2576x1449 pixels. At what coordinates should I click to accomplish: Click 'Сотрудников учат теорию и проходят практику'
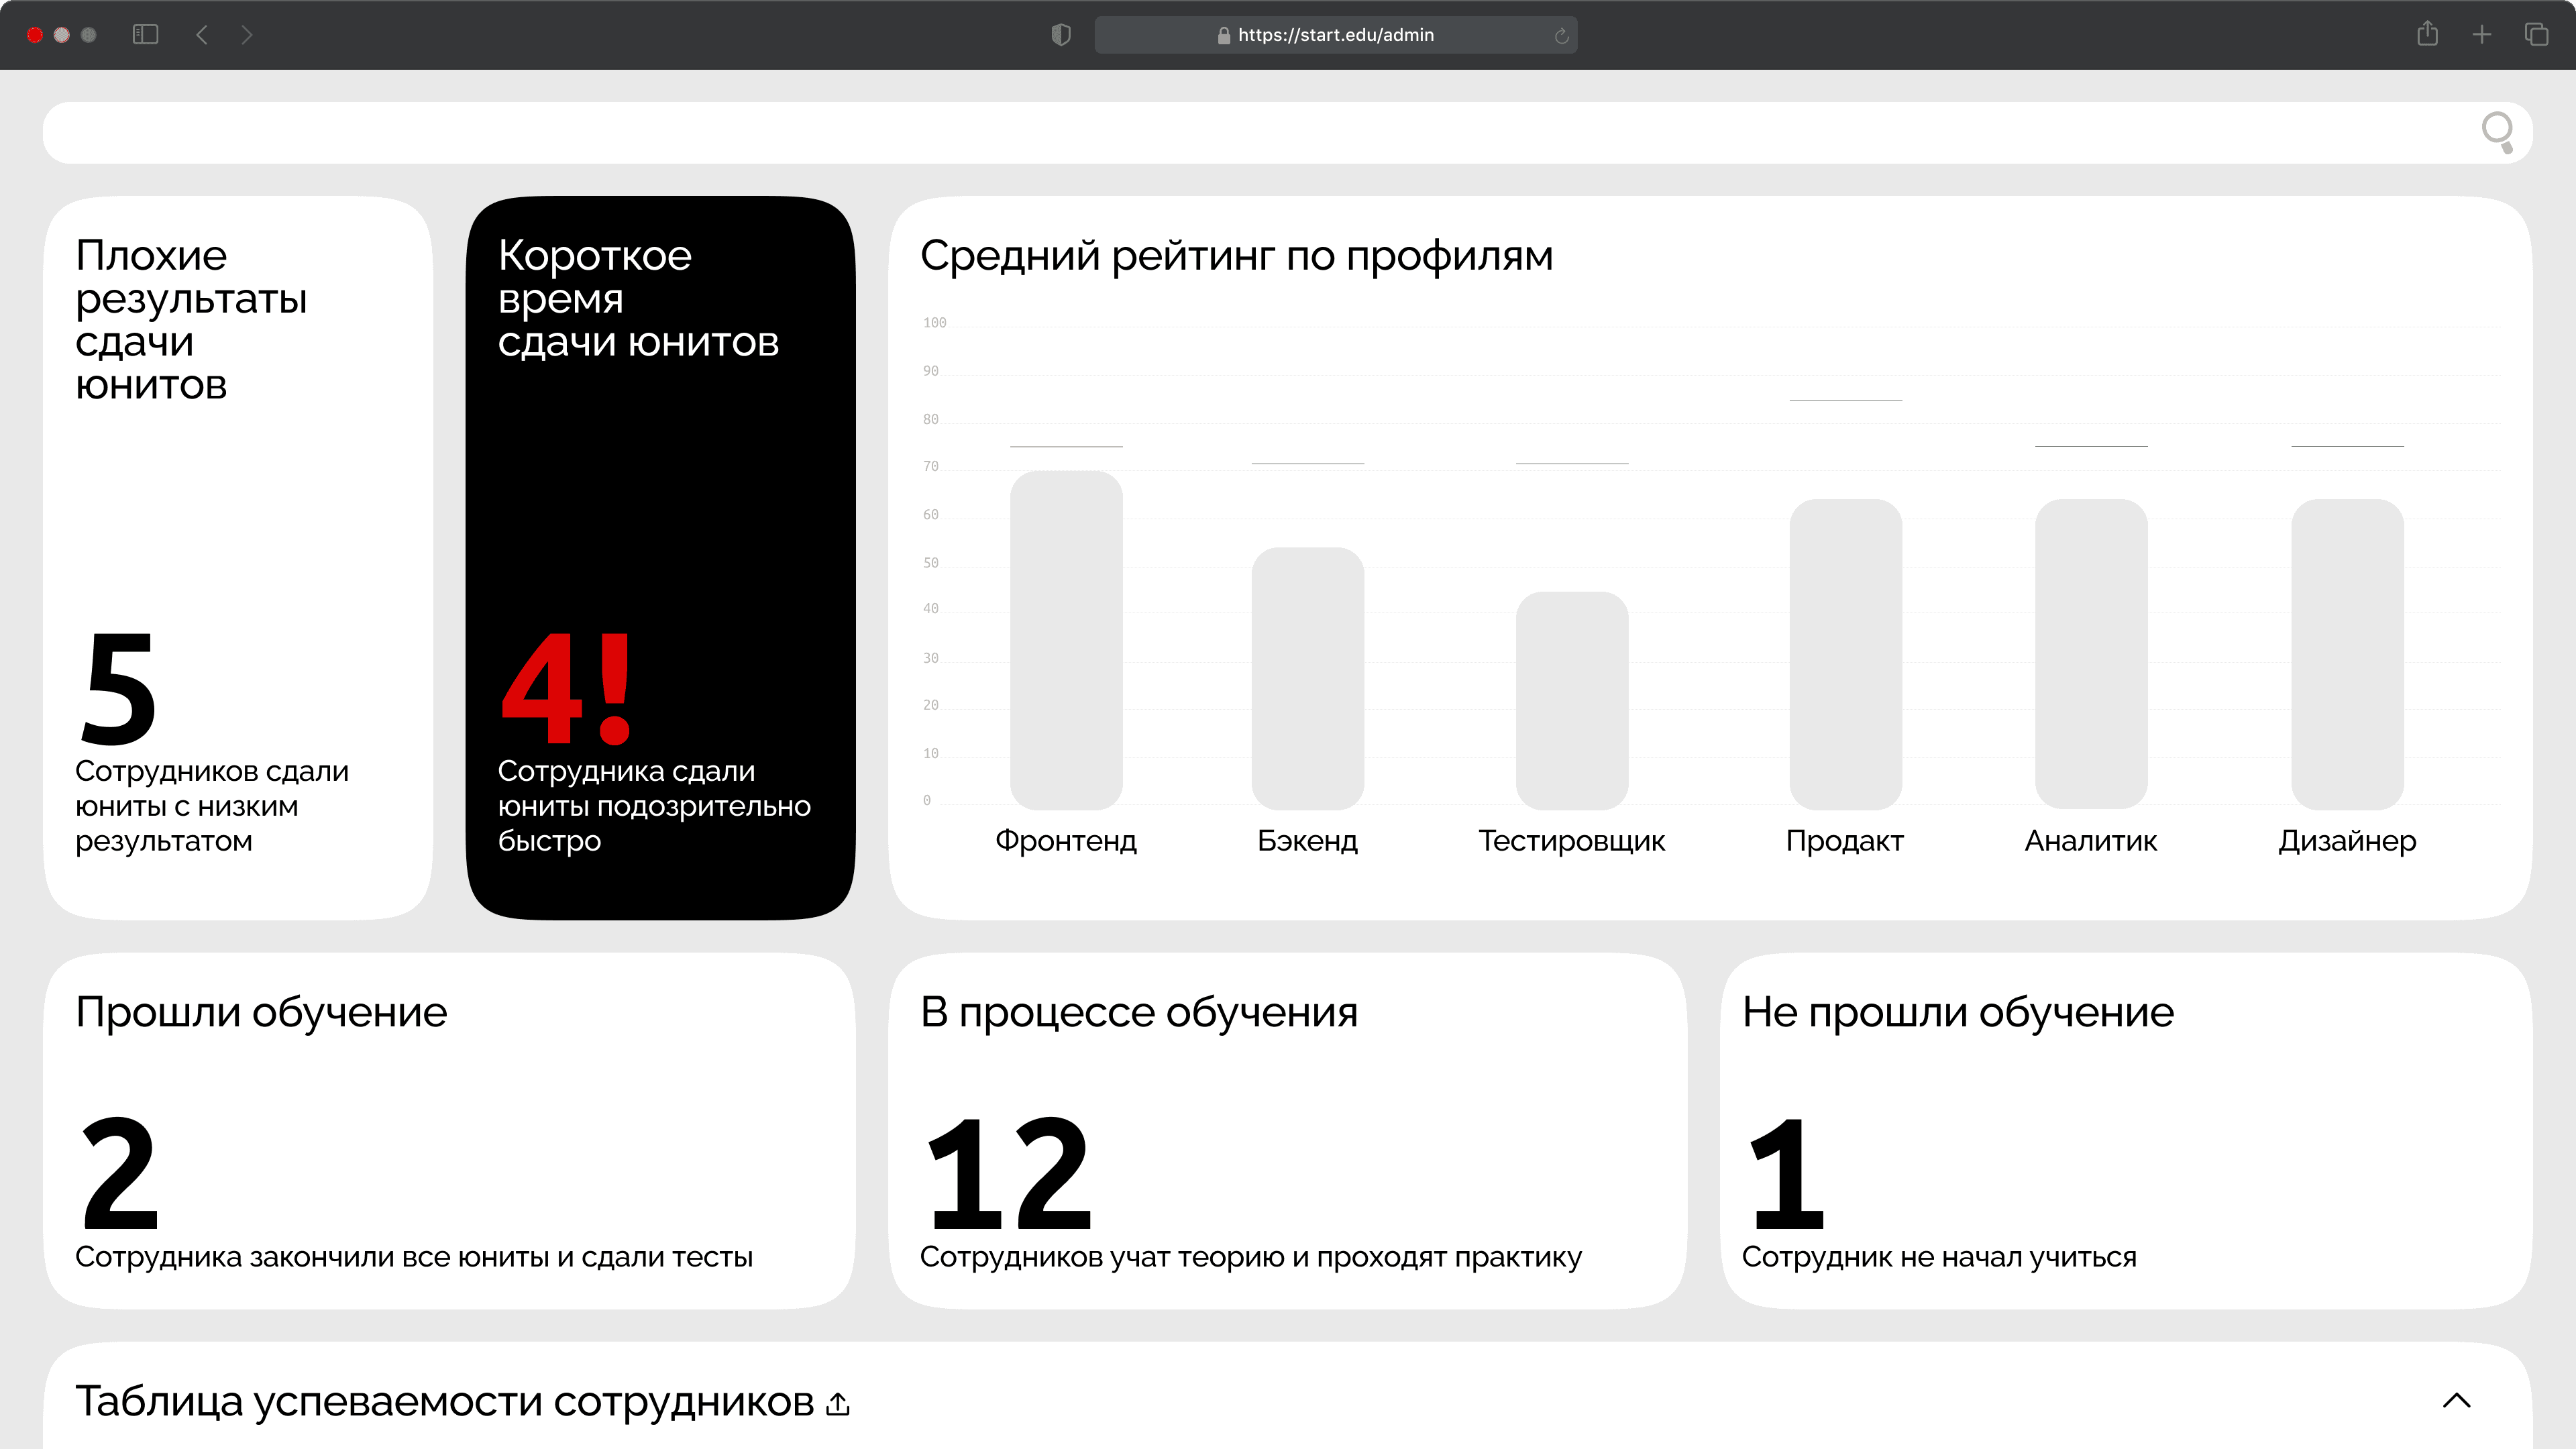[1251, 1257]
